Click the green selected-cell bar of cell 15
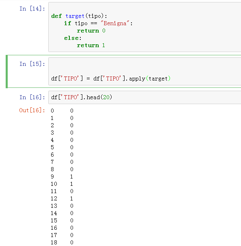Viewport: 241px width, 246px height. [6, 72]
